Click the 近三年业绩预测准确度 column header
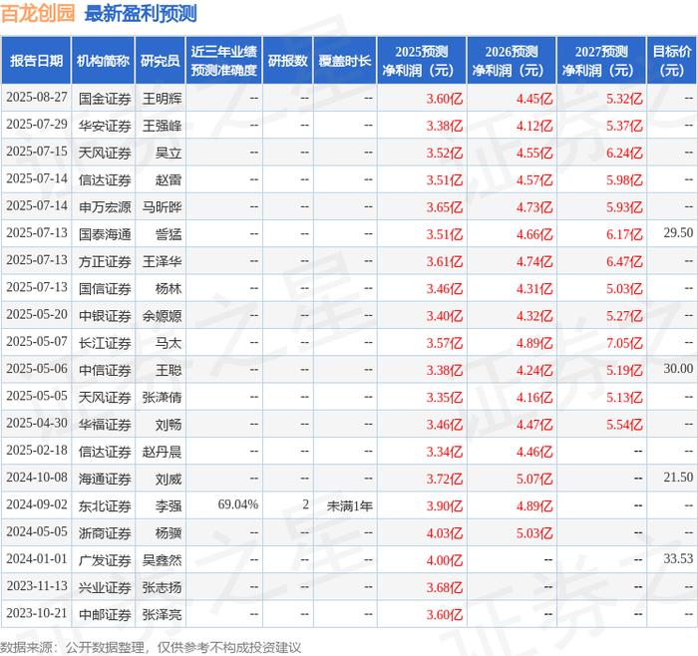This screenshot has width=698, height=656. coord(224,61)
